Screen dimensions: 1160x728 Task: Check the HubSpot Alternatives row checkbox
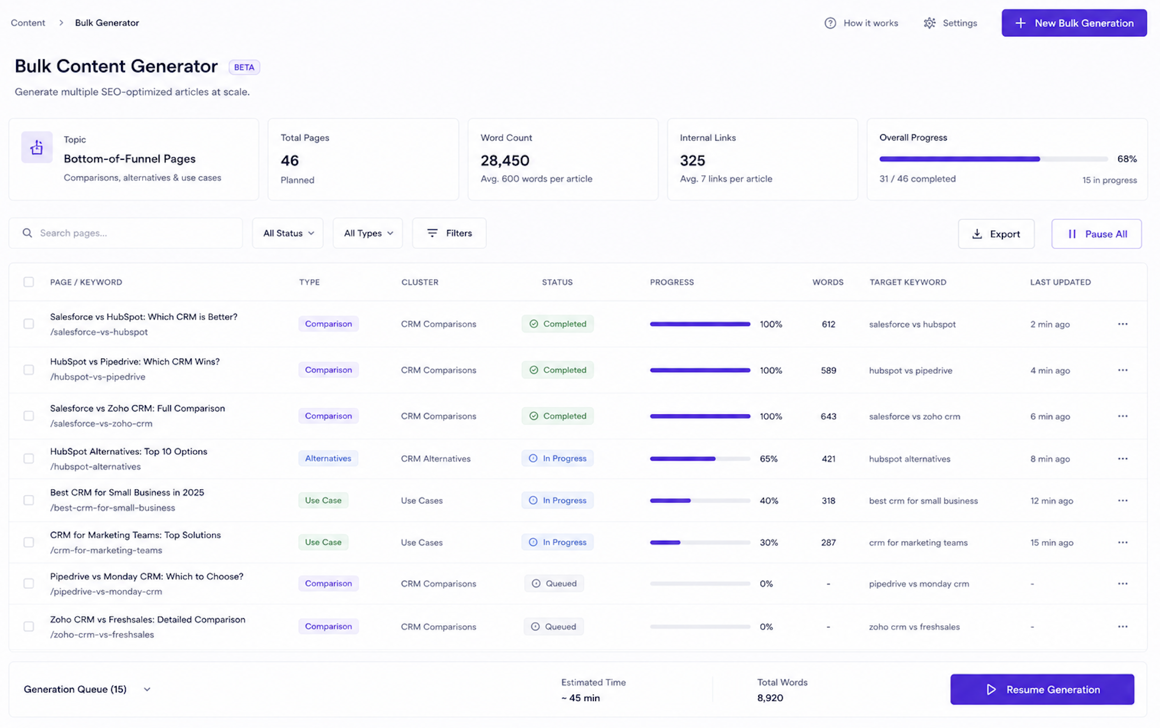click(x=29, y=459)
